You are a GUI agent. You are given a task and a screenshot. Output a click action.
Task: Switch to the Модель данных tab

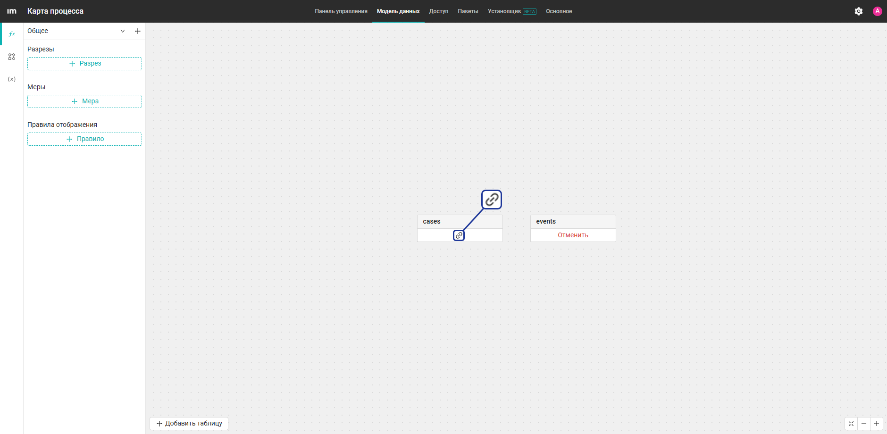point(398,11)
